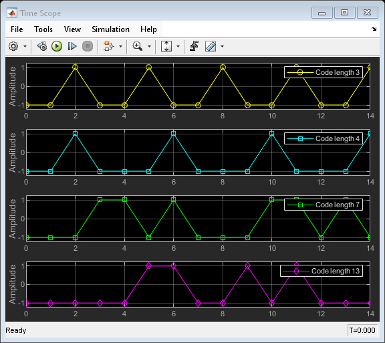Click the Step Forward icon
The height and width of the screenshot is (343, 385).
[72, 46]
